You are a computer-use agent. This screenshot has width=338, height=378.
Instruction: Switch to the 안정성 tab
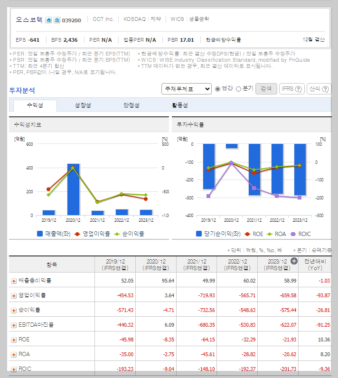[x=131, y=105]
